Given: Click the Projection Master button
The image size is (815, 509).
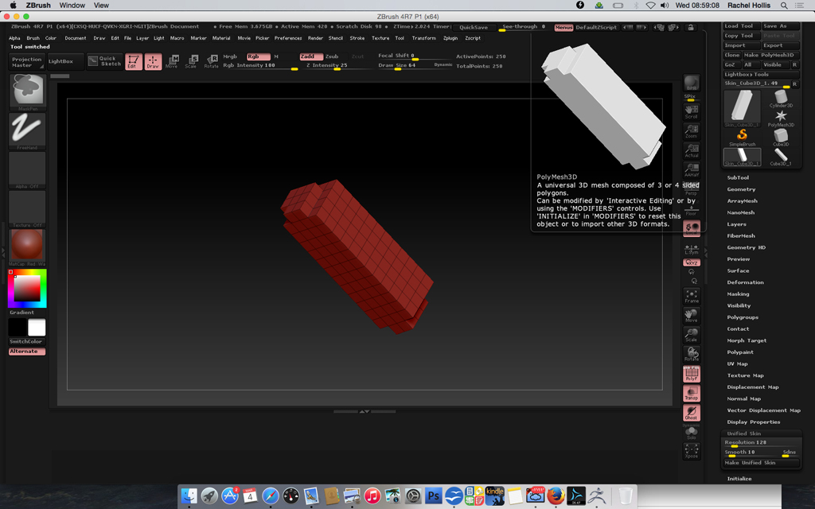Looking at the screenshot, I should click(26, 62).
